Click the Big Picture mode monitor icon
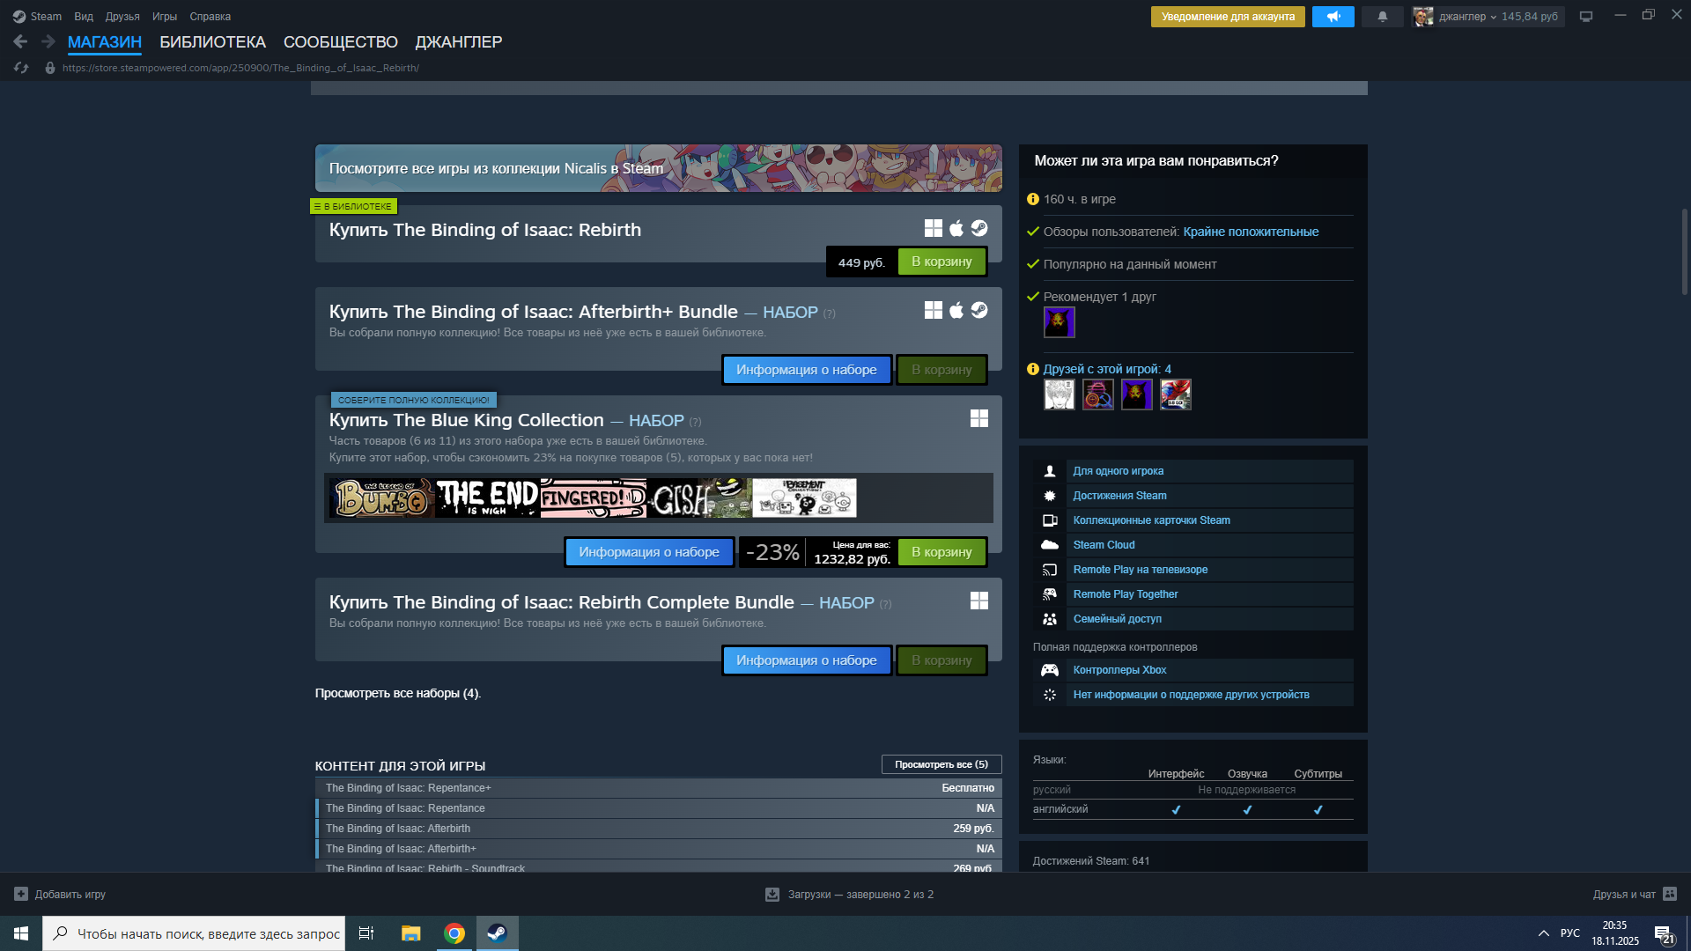The height and width of the screenshot is (951, 1691). 1586,17
